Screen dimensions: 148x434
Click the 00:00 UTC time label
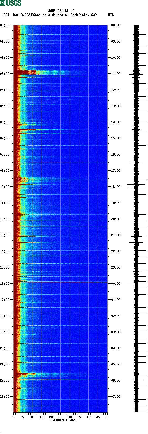(116, 284)
